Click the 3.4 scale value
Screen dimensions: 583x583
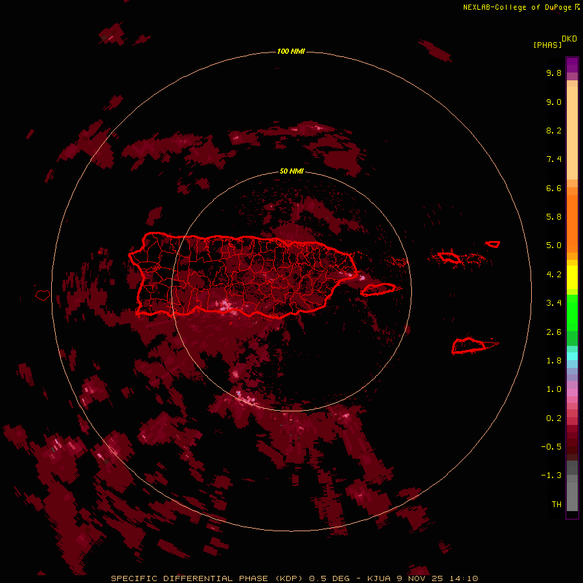click(554, 303)
